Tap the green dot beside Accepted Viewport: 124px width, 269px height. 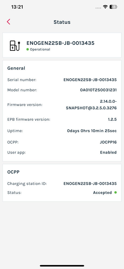(x=115, y=193)
